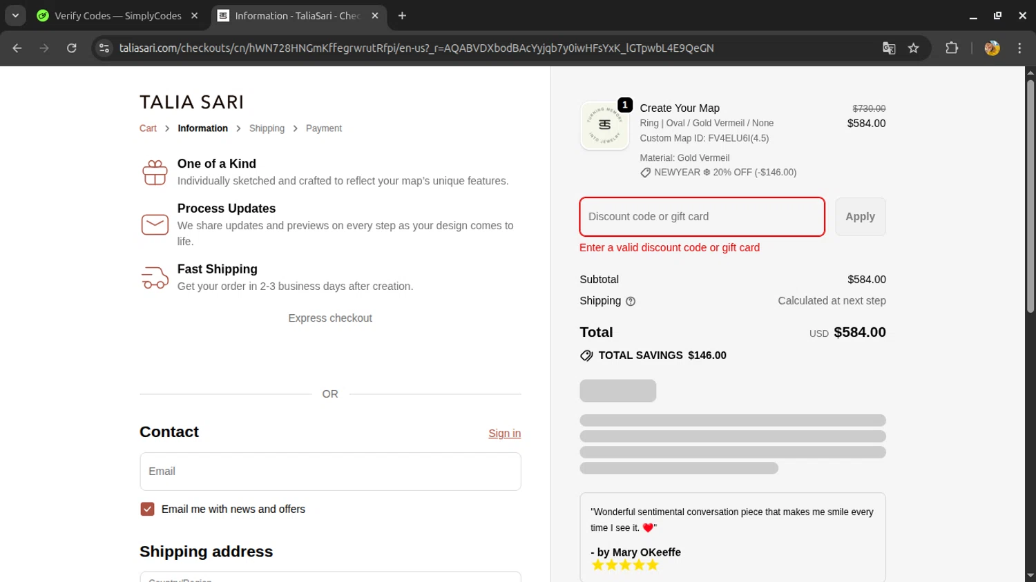
Task: Click the Information breadcrumb step
Action: 202,128
